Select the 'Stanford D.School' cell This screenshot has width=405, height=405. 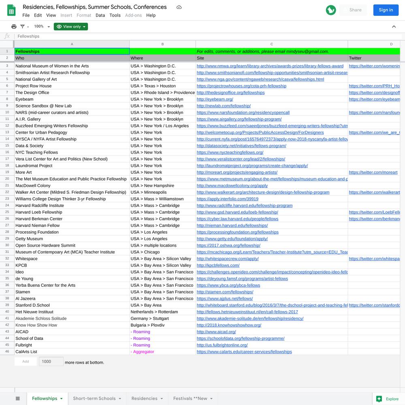(72, 305)
